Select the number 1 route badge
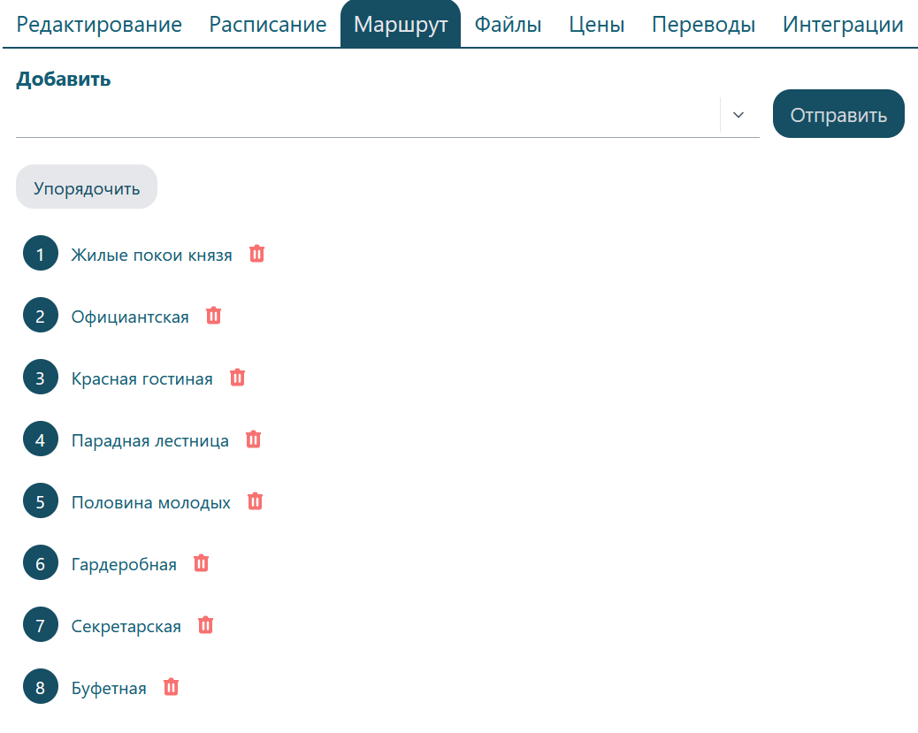The image size is (918, 733). click(40, 255)
